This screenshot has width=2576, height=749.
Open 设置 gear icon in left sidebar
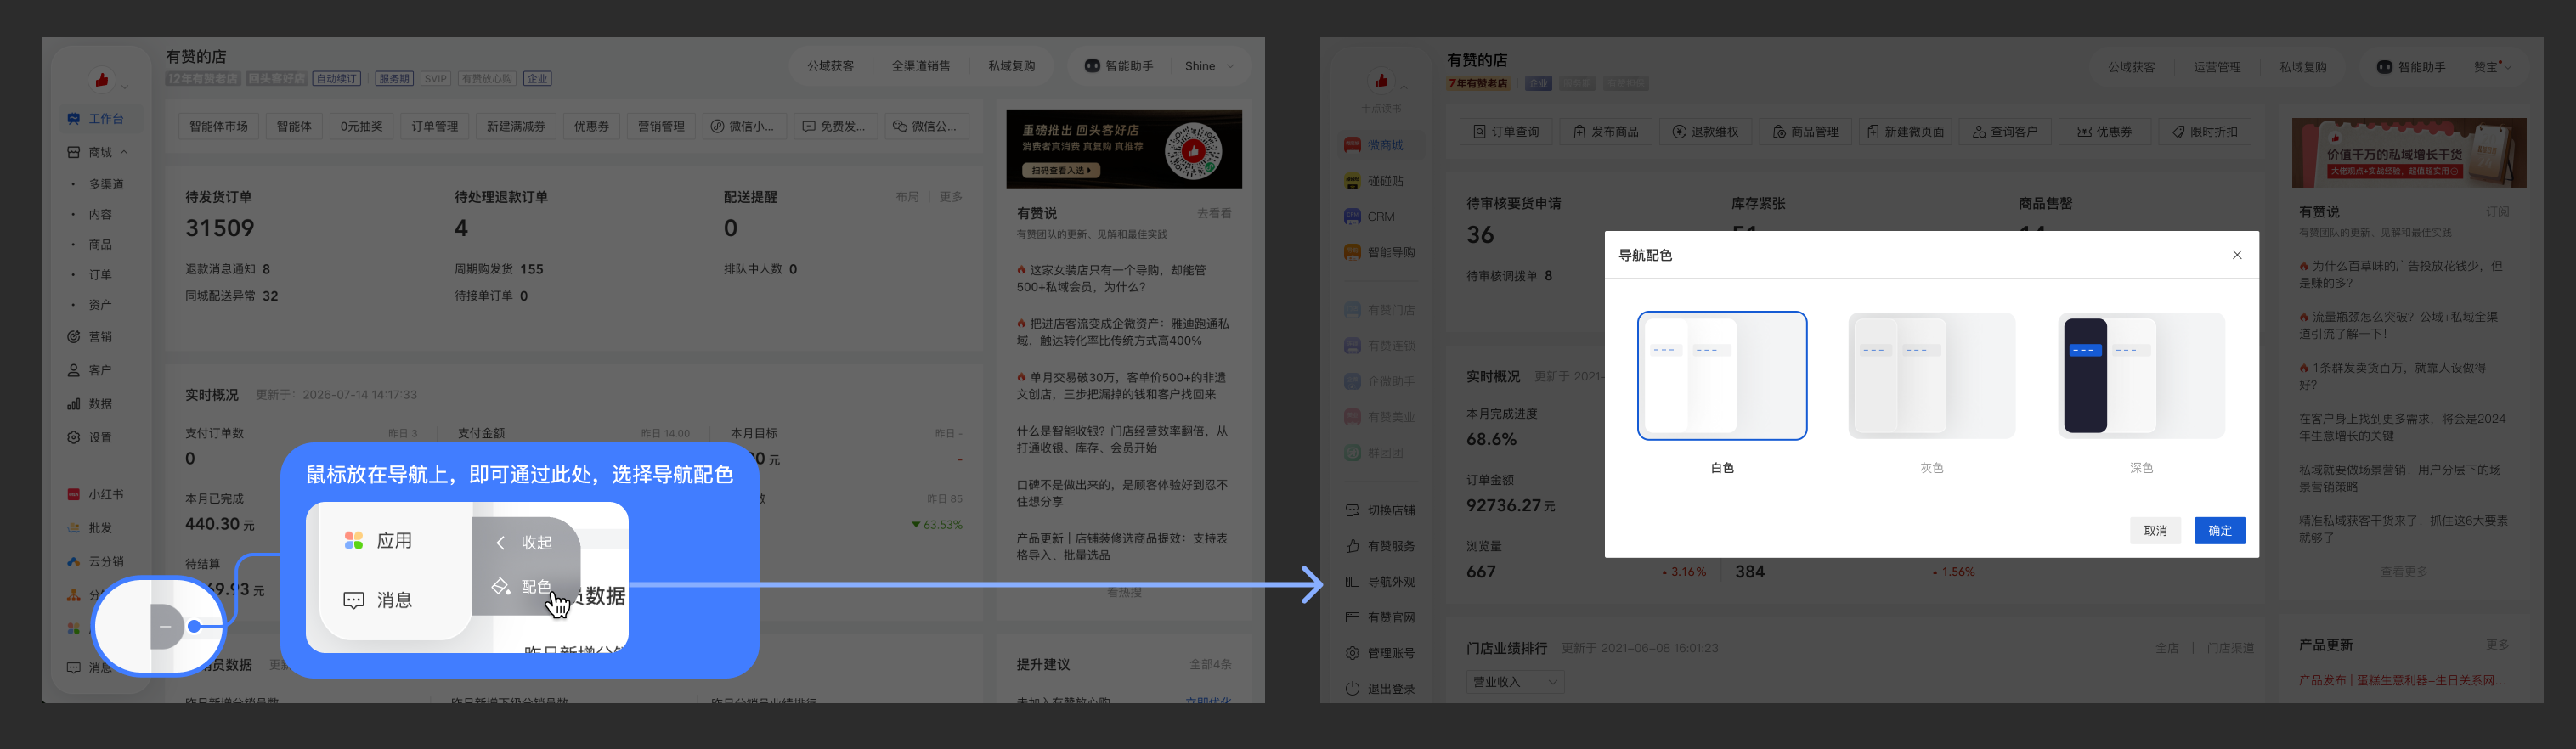click(x=73, y=437)
